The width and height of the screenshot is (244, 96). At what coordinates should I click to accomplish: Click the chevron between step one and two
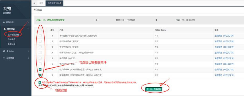(x=97, y=20)
